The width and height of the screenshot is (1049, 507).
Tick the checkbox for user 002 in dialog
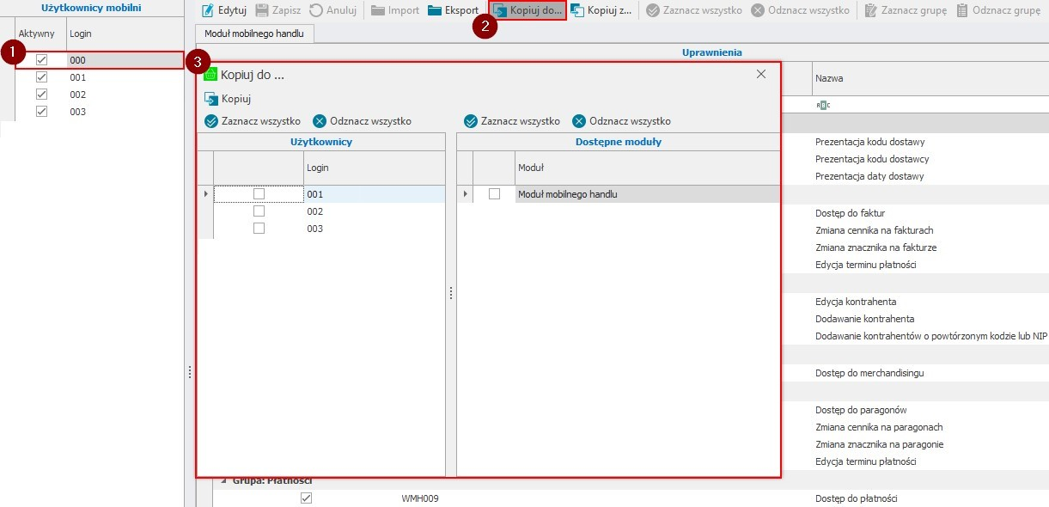click(x=259, y=211)
